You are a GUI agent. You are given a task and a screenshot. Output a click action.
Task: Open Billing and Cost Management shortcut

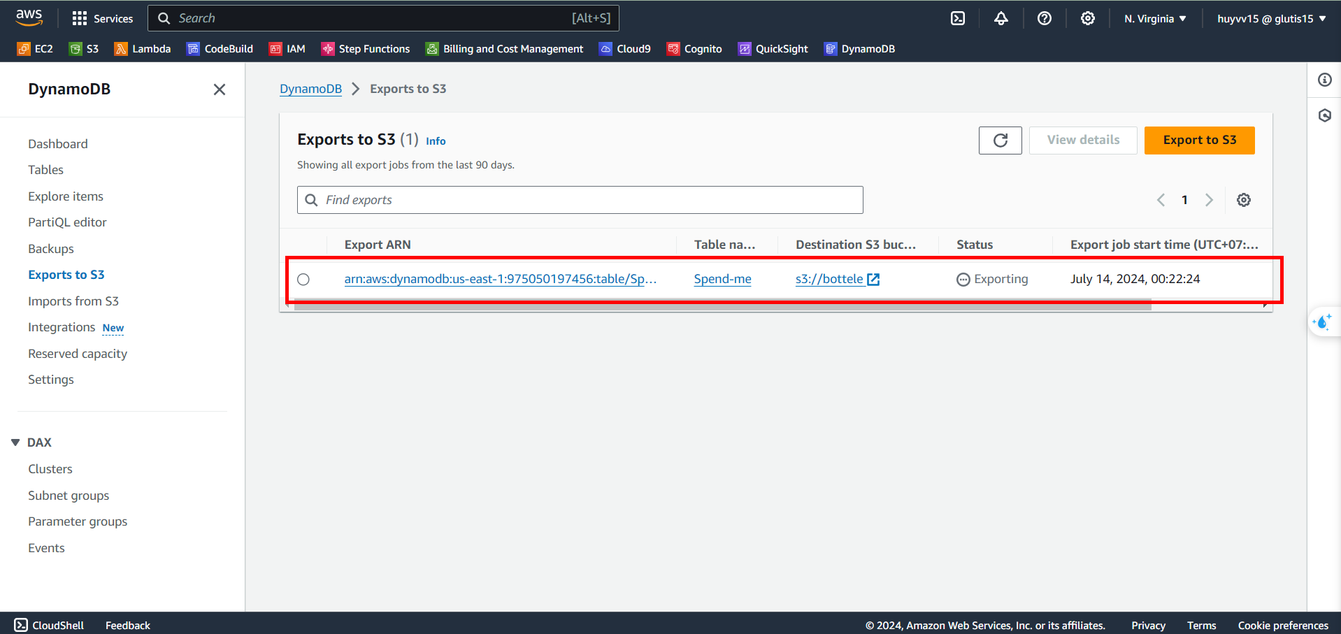(505, 48)
